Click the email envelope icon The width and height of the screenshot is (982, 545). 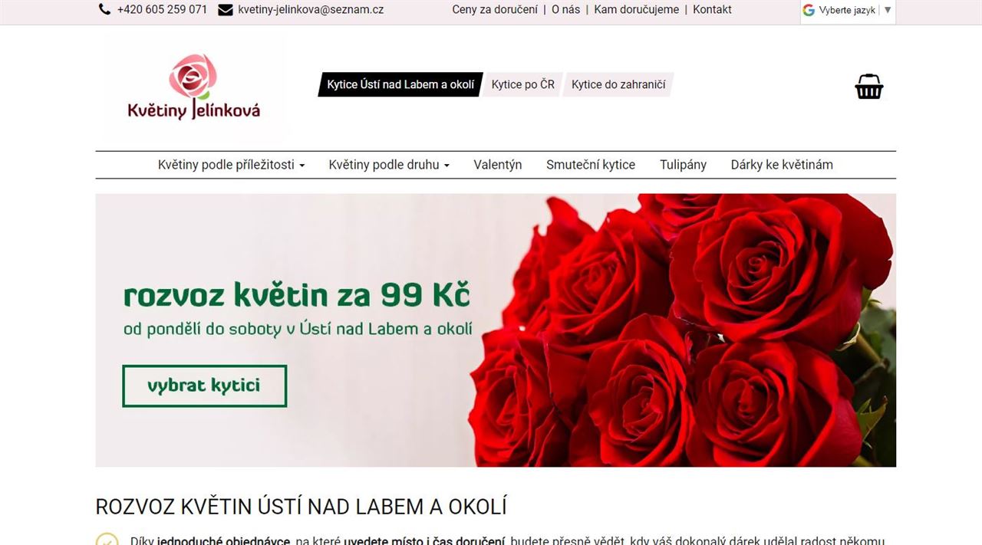click(226, 10)
